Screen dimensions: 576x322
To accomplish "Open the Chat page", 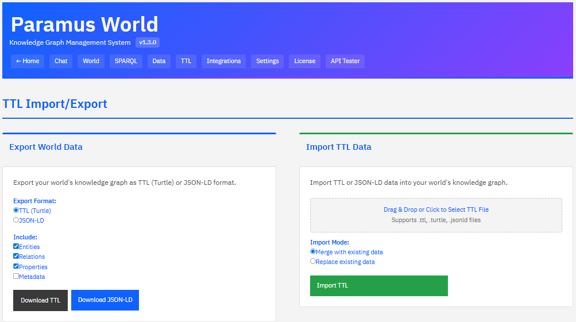I will point(61,61).
